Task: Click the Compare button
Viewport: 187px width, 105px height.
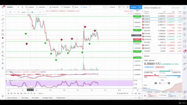Action: 30,7
